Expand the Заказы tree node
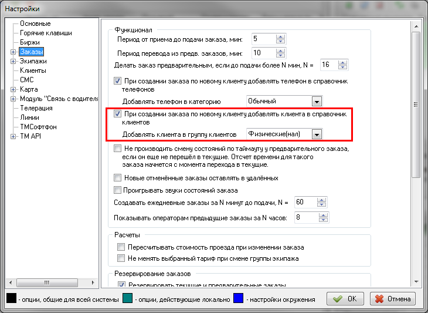 pyautogui.click(x=13, y=52)
